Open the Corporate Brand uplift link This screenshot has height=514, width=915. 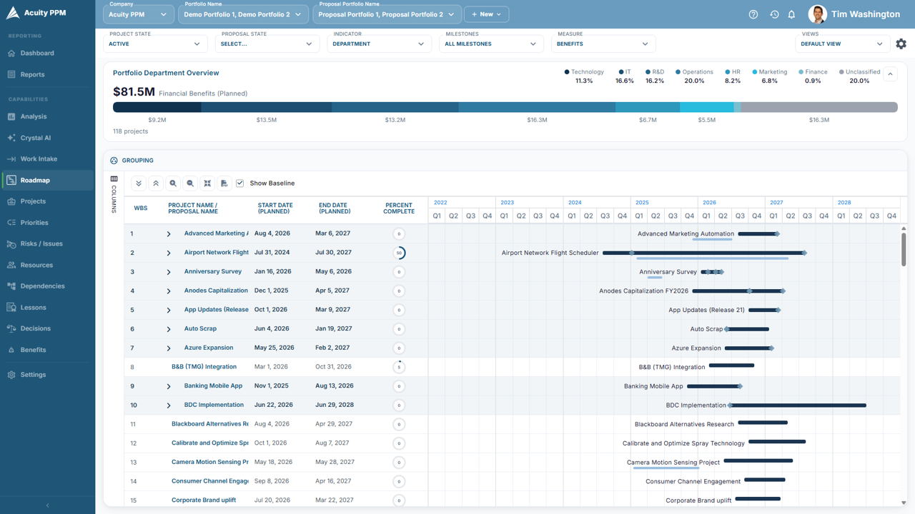(x=204, y=500)
